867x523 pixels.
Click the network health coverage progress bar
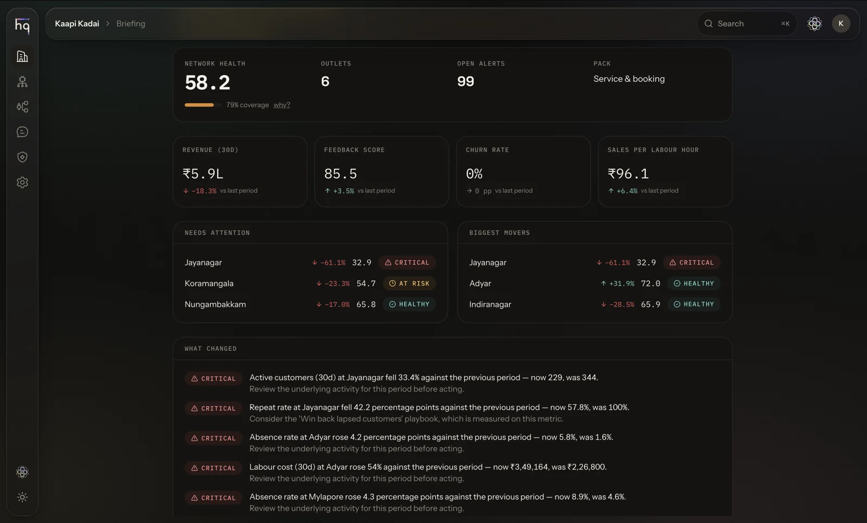click(203, 105)
